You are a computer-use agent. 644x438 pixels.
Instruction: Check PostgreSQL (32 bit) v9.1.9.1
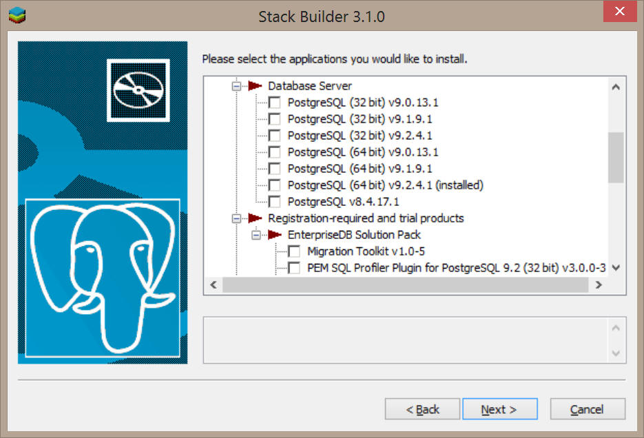(274, 119)
